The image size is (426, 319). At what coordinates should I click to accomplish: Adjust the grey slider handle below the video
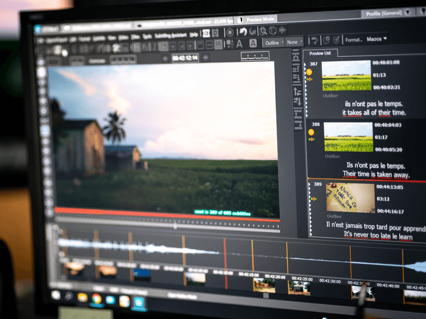[x=175, y=226]
